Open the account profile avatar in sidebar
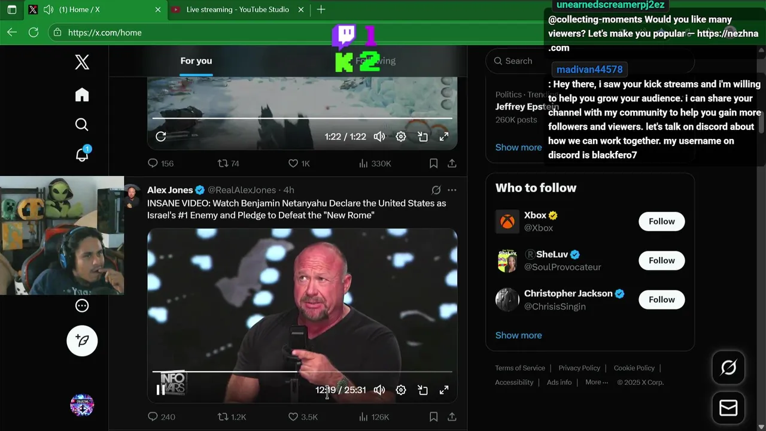This screenshot has height=431, width=766. 82,405
